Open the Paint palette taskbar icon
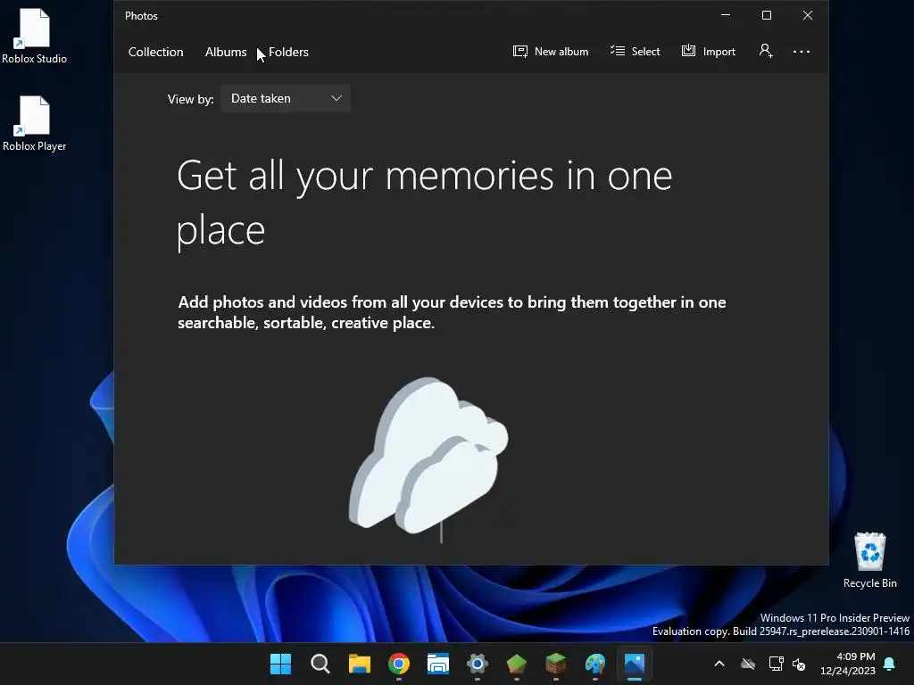The image size is (914, 685). tap(595, 664)
